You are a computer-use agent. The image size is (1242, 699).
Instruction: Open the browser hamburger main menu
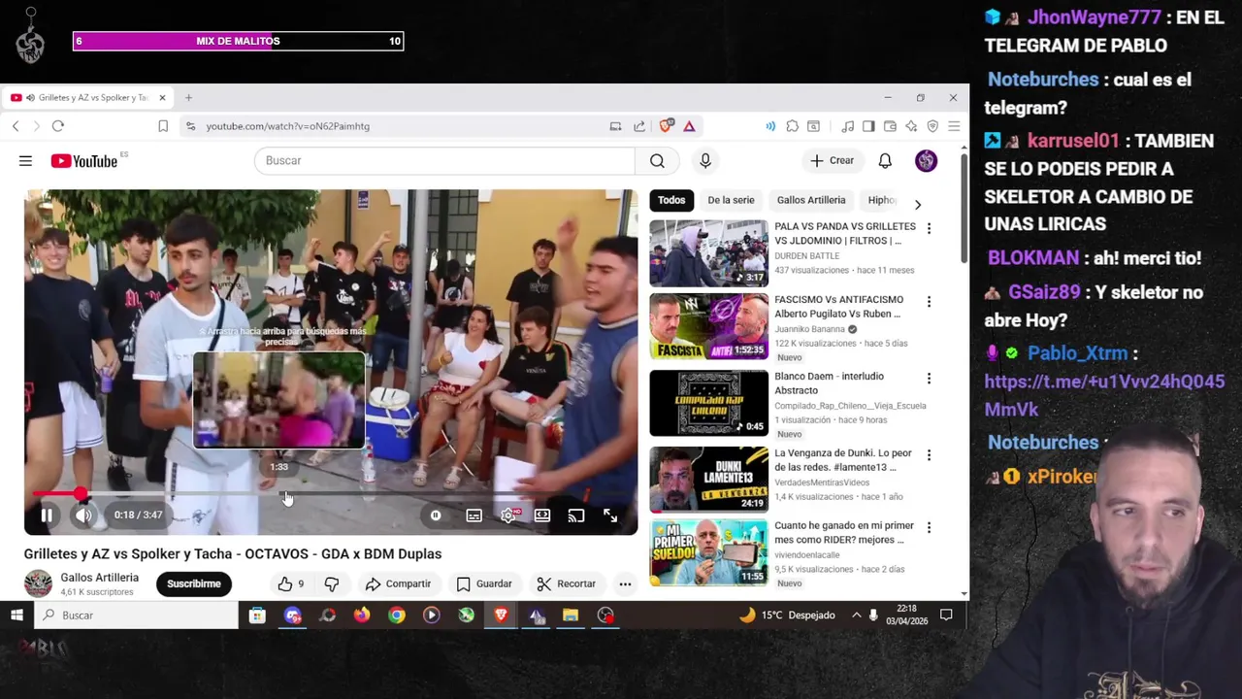[954, 126]
